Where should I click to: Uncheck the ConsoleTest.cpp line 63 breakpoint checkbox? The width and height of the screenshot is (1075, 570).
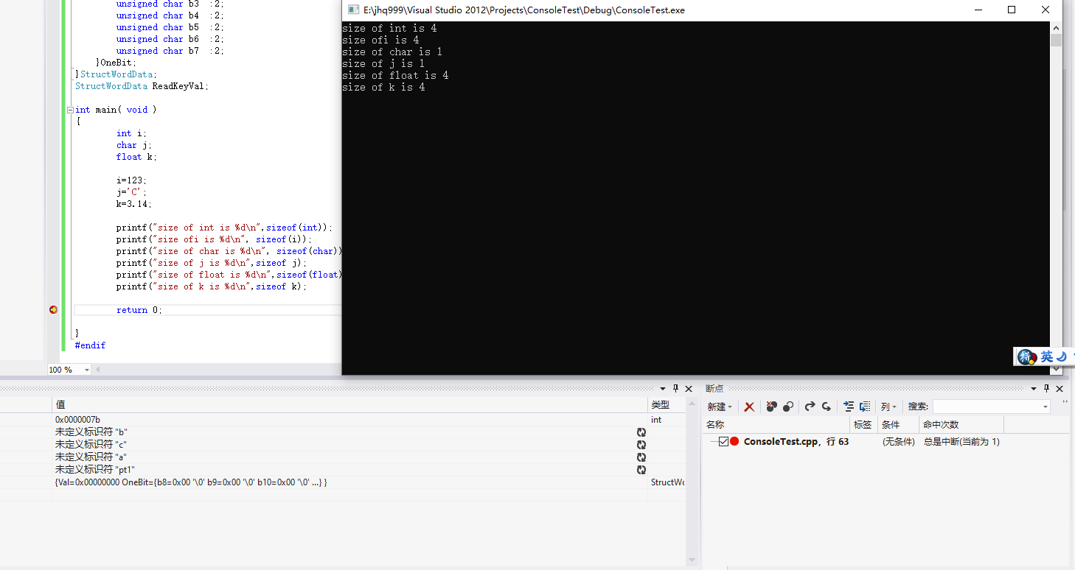point(723,441)
